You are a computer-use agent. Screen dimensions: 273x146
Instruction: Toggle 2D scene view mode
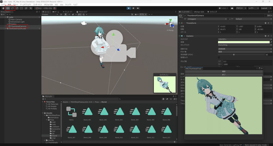tap(61, 14)
